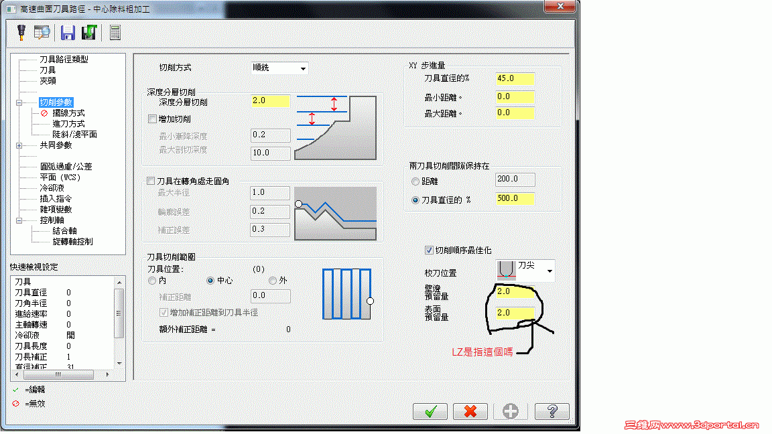Viewport: 772px width, 434px height.
Task: Click the save toolpath floppy disk icon
Action: (69, 32)
